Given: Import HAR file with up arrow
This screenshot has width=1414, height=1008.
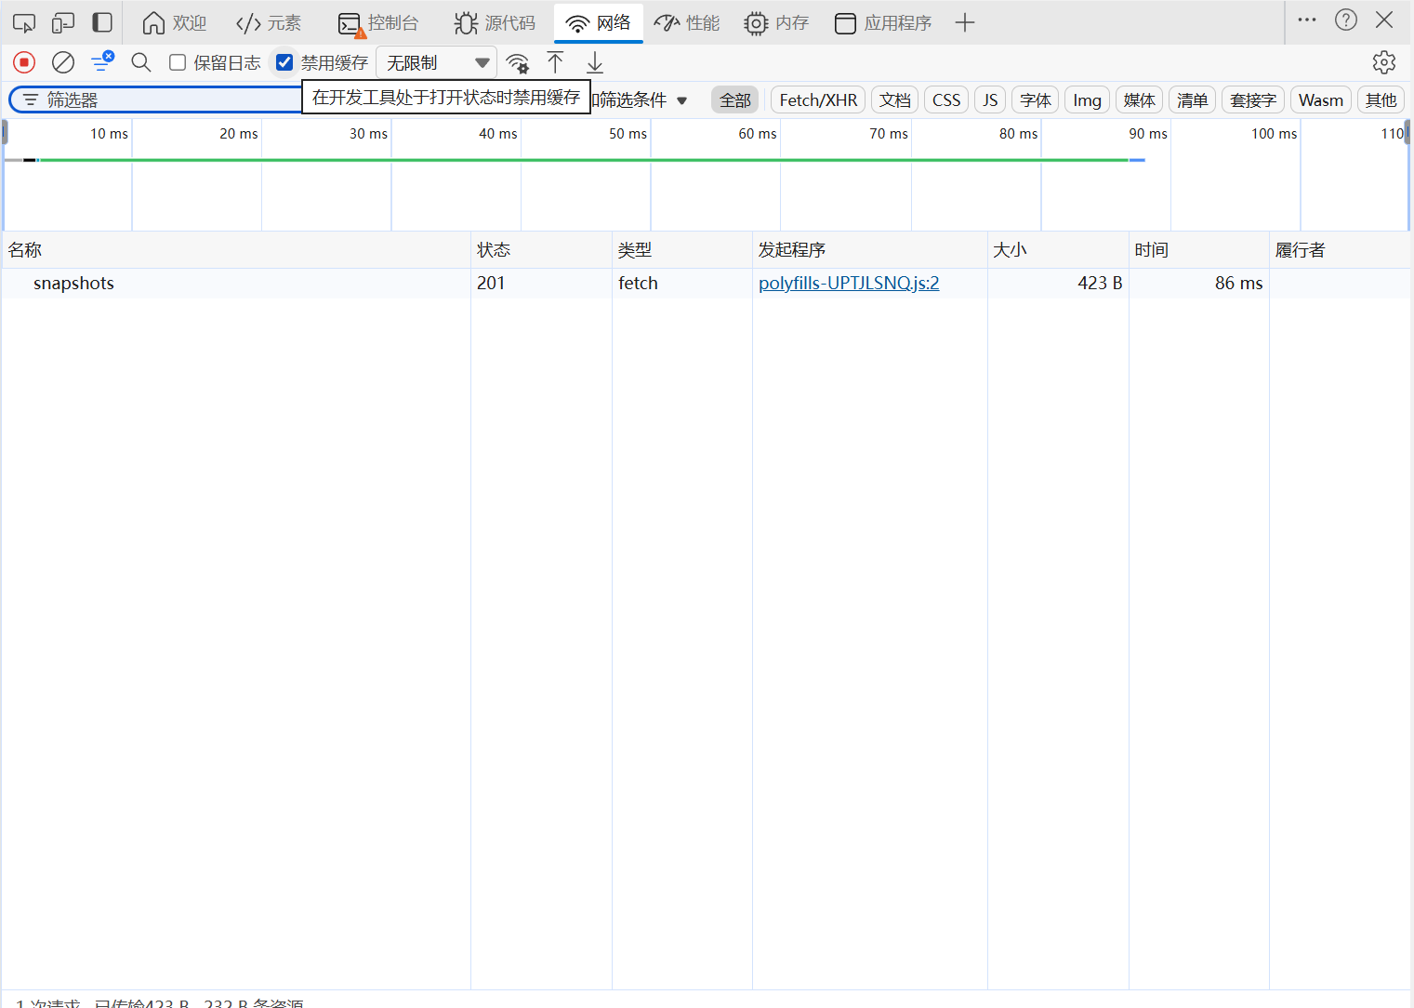Looking at the screenshot, I should coord(555,62).
